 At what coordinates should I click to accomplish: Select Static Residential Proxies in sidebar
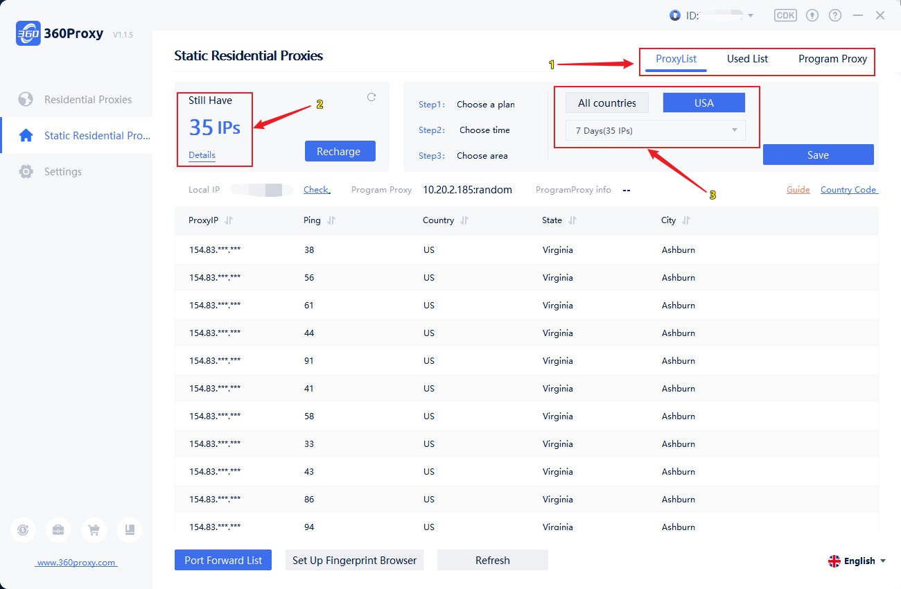pos(76,136)
